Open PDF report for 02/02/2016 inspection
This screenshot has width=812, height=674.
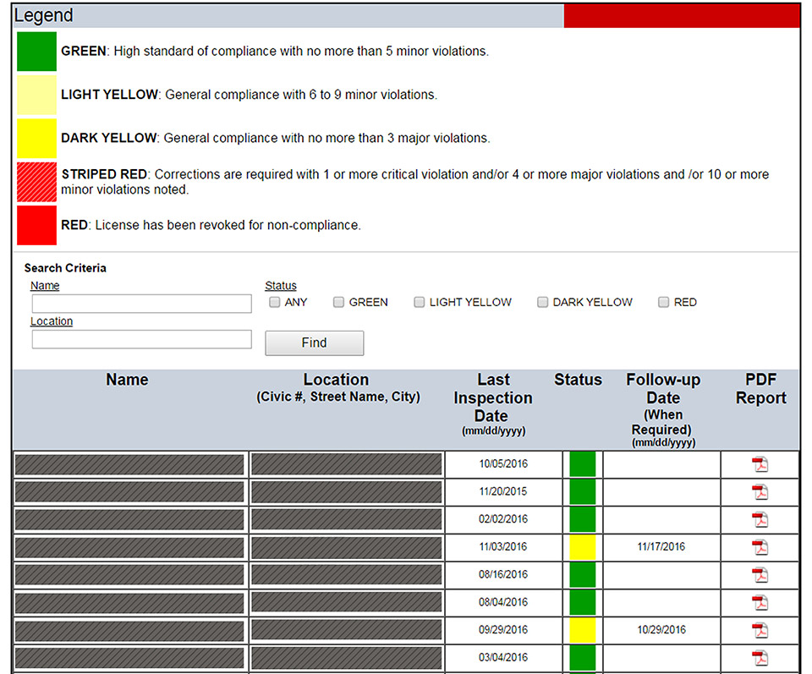pos(760,519)
